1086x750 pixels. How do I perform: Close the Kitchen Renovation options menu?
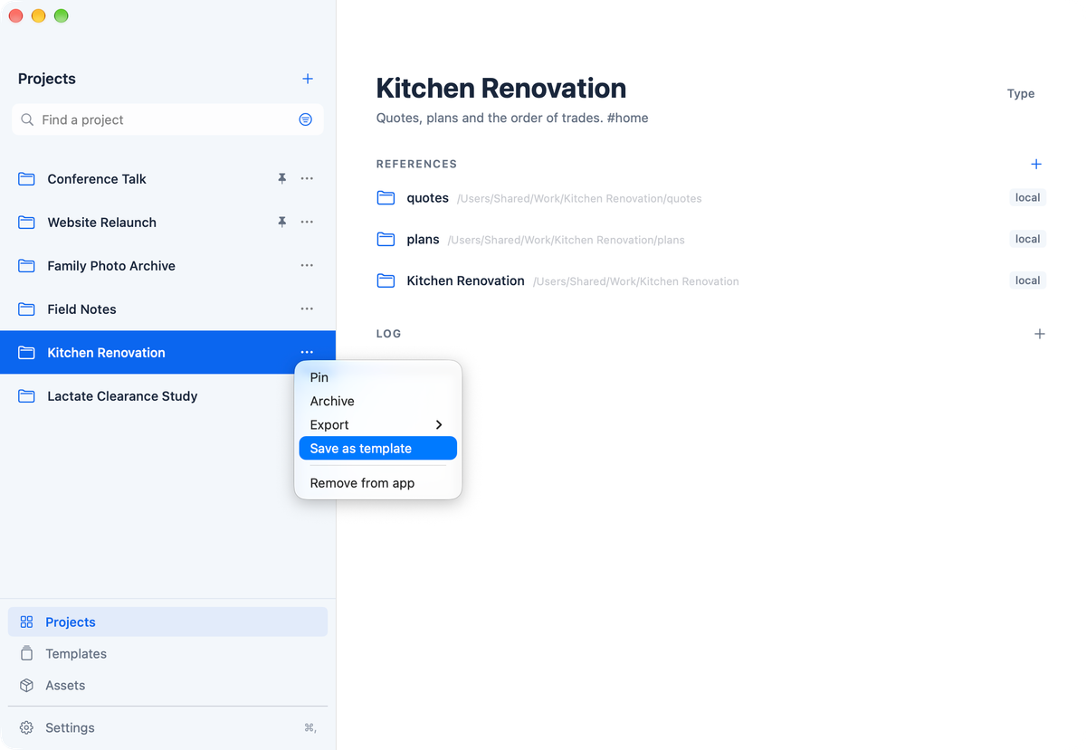(307, 353)
